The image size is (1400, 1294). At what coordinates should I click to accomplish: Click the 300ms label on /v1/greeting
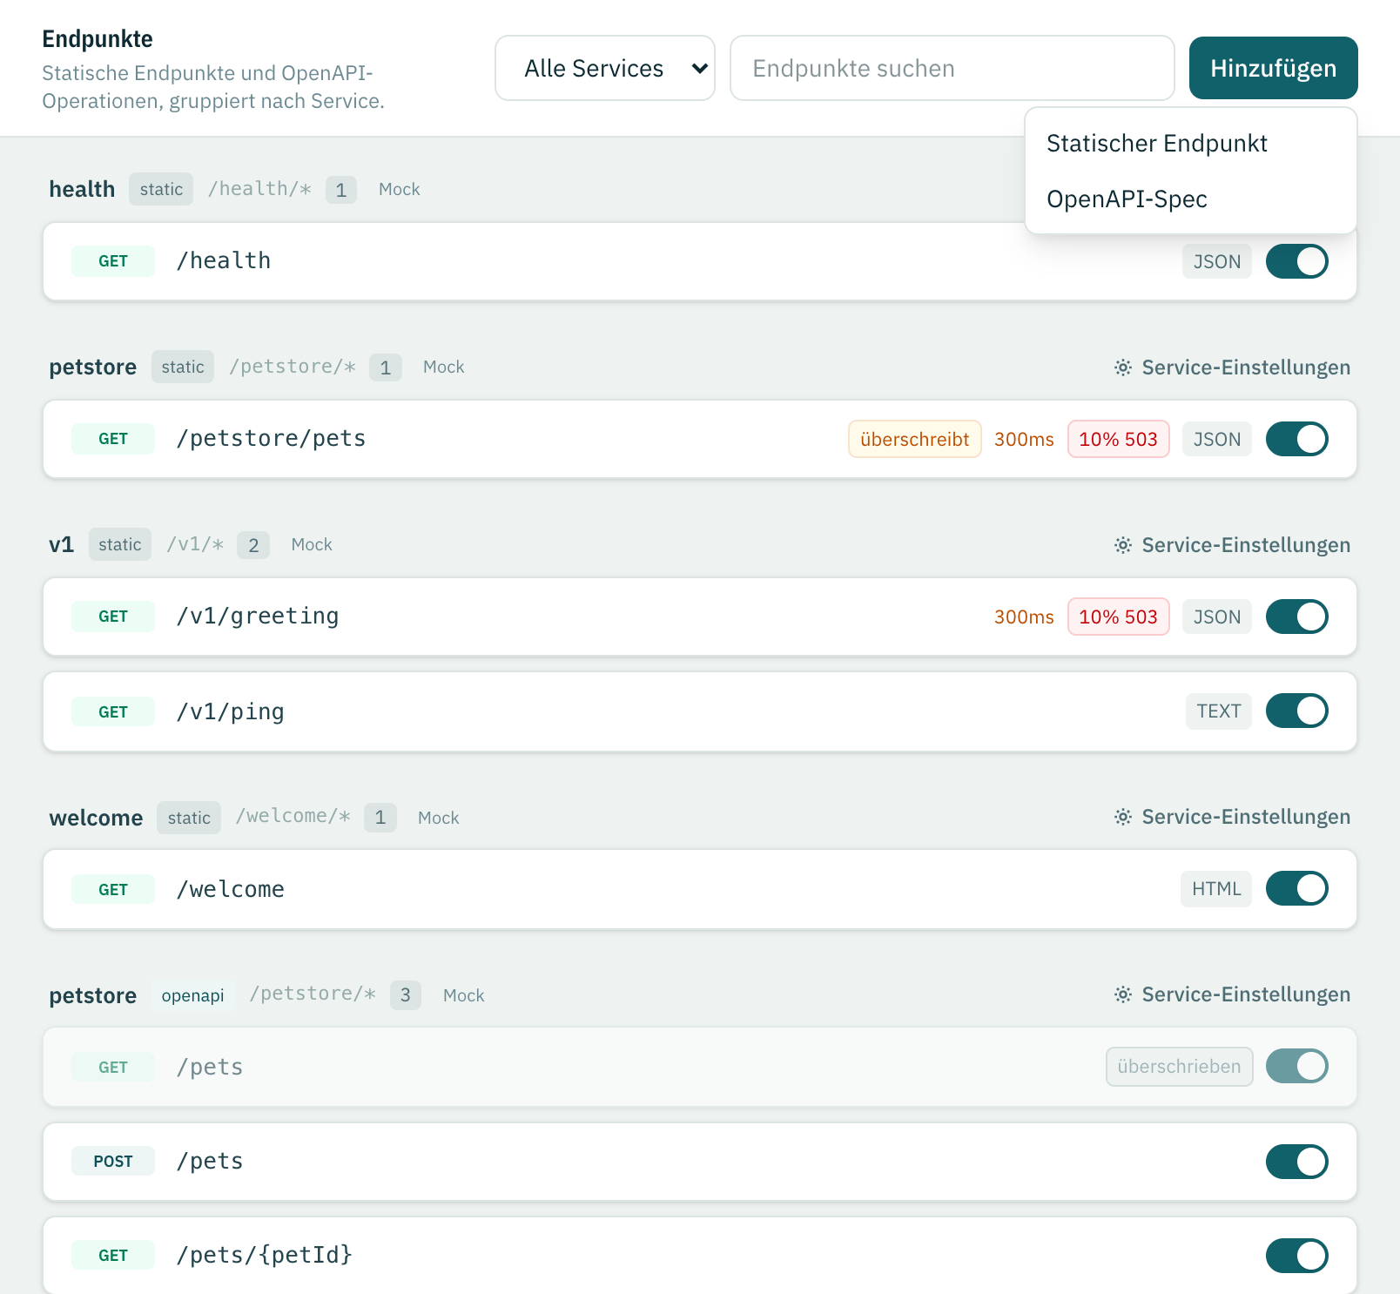click(x=1024, y=617)
